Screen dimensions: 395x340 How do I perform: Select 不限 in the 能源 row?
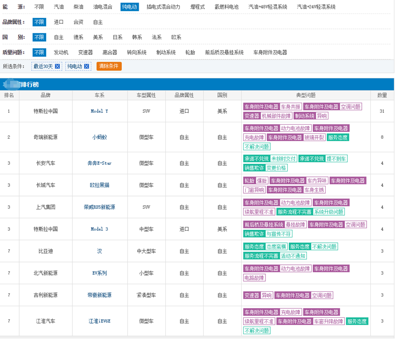[x=39, y=7]
